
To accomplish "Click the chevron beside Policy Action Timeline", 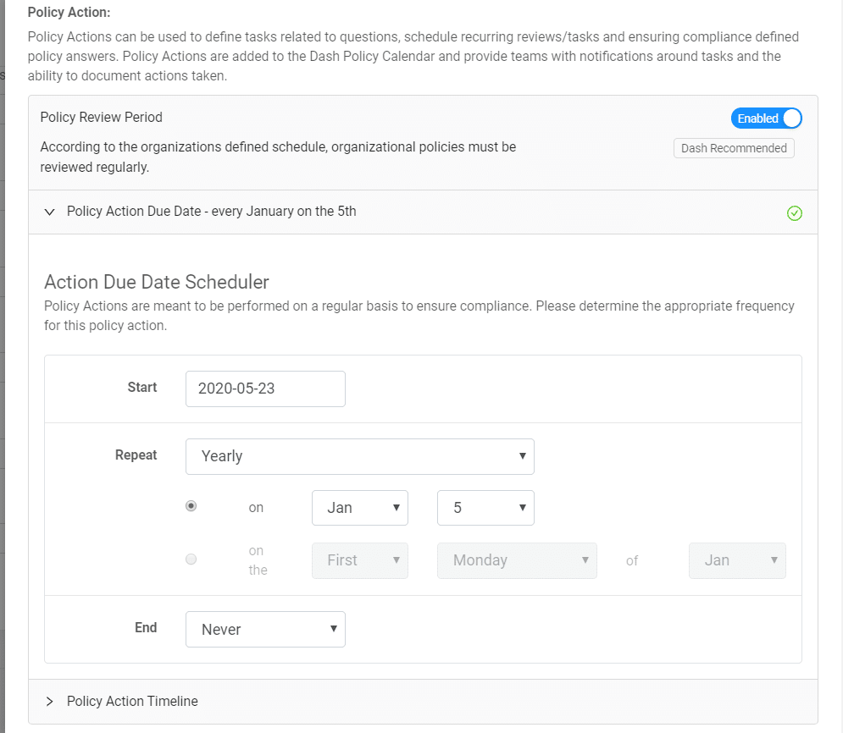I will [49, 702].
